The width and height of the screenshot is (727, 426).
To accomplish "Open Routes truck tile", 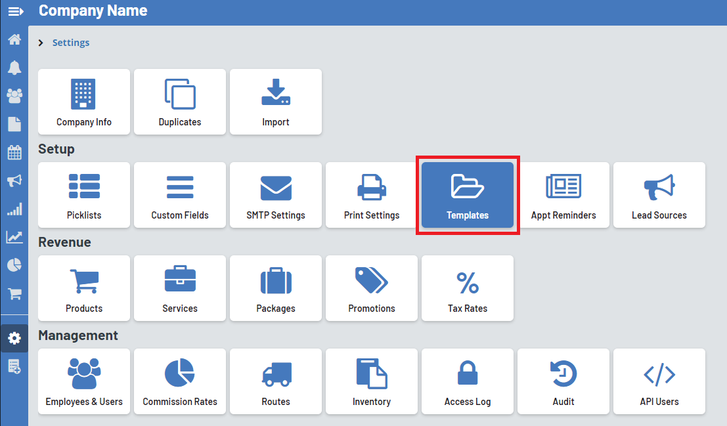I will [276, 381].
